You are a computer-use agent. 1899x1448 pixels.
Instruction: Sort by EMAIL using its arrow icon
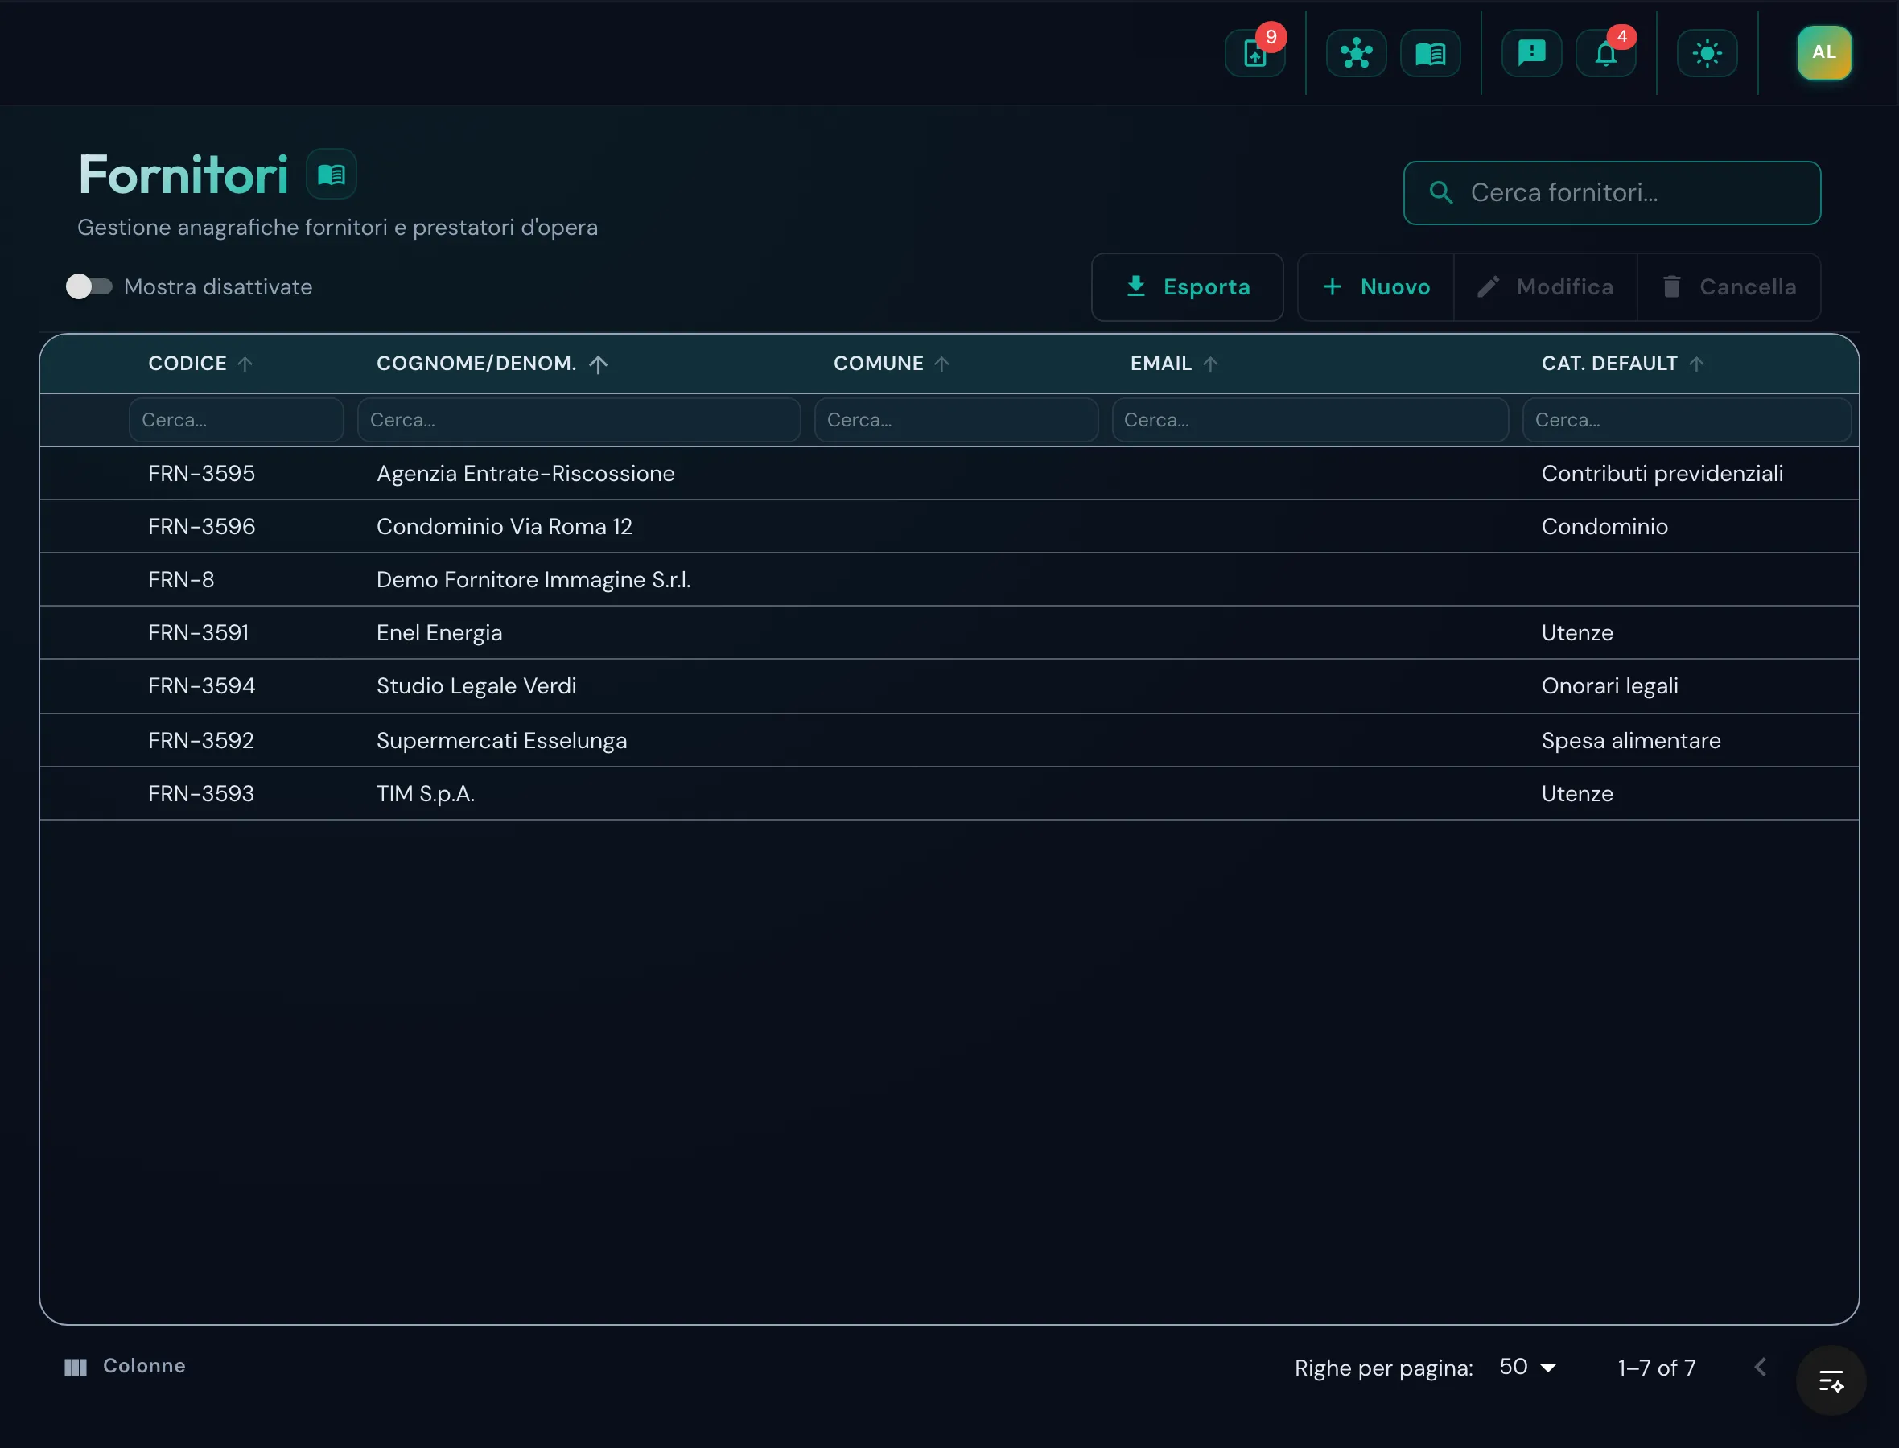[x=1210, y=364]
